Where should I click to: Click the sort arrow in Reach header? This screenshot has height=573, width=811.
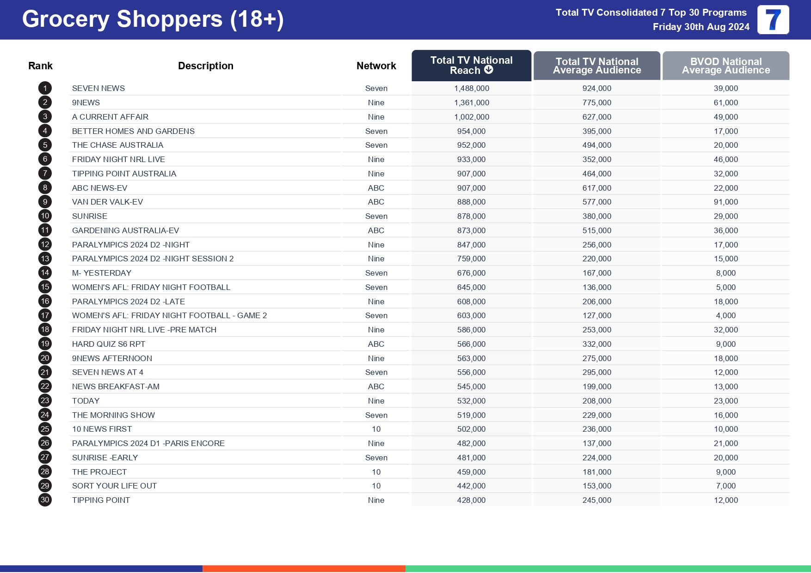[x=488, y=70]
